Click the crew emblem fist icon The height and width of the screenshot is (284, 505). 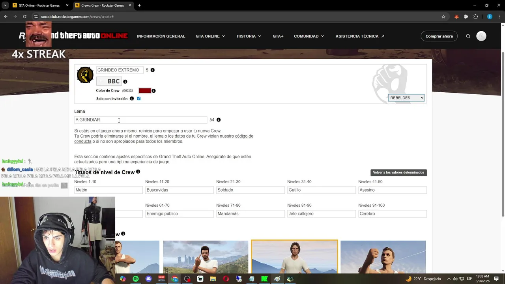85,75
